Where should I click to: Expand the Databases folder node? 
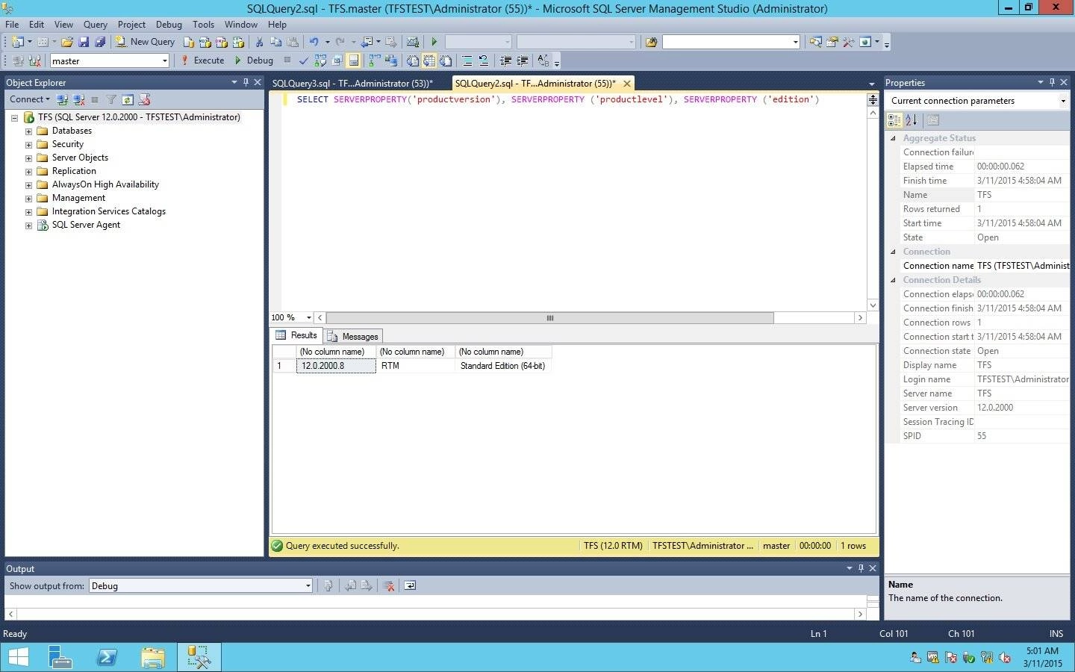click(28, 131)
